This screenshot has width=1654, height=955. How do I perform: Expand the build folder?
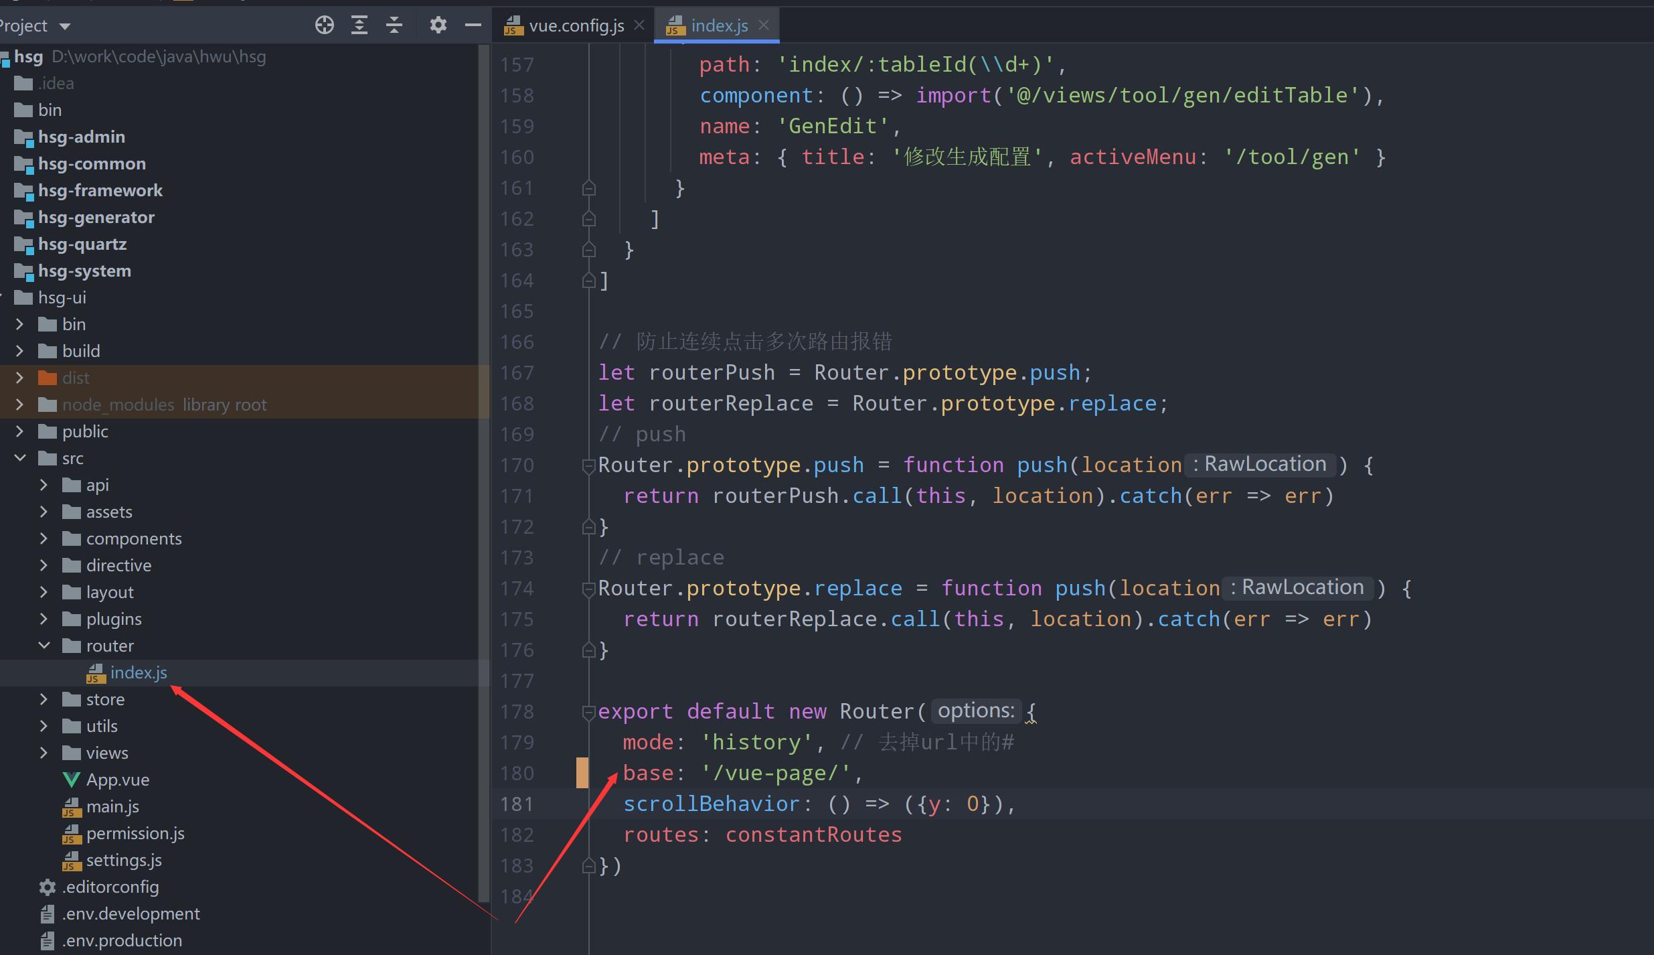pos(20,351)
